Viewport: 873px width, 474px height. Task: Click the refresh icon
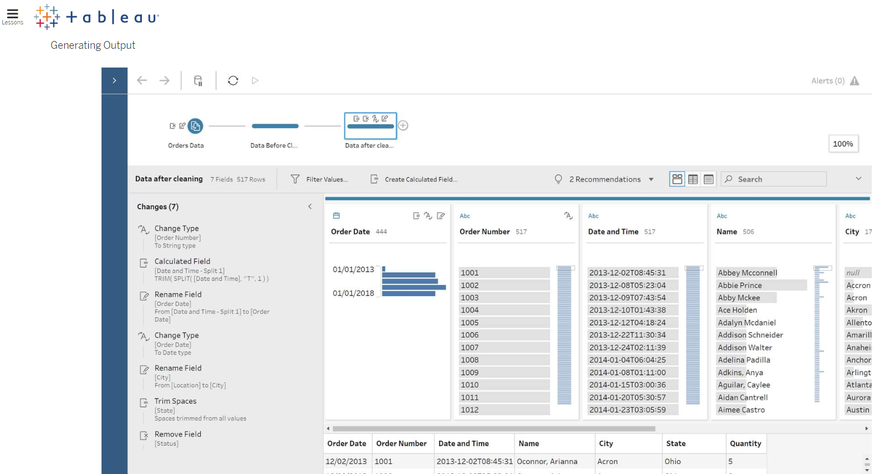[233, 80]
